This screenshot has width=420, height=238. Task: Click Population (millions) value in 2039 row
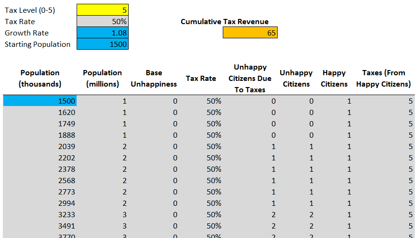[124, 147]
